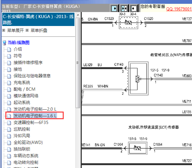The width and height of the screenshot is (192, 168).
Task: Open the 接地 tree item
Action: tap(18, 69)
